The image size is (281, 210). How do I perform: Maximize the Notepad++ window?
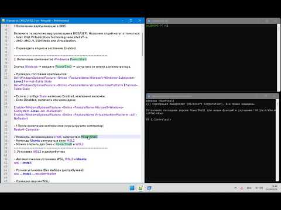point(131,20)
